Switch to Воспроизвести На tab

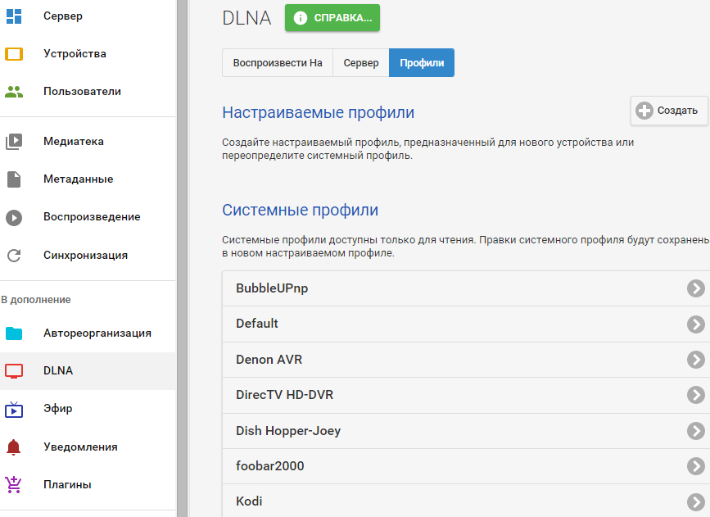tap(278, 63)
